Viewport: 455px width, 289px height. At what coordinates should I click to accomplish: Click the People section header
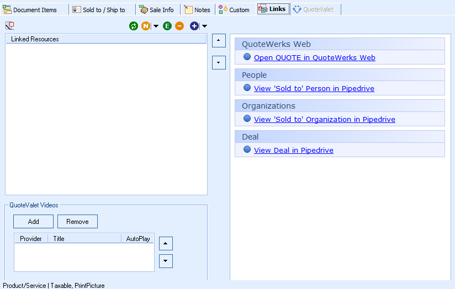coord(340,75)
